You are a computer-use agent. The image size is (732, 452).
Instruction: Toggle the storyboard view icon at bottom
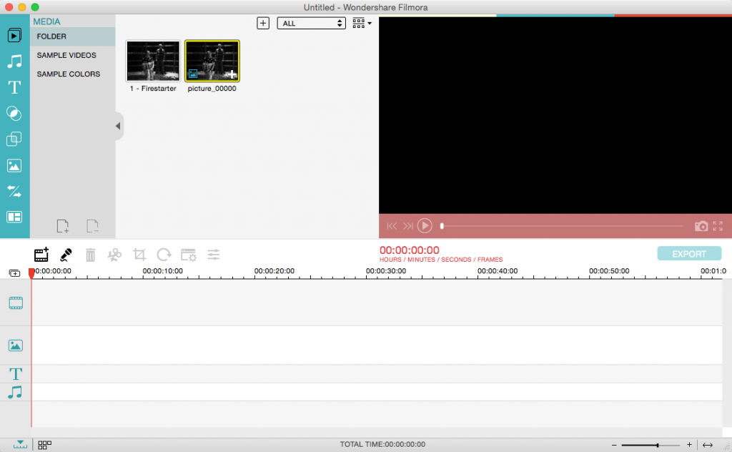tap(44, 445)
